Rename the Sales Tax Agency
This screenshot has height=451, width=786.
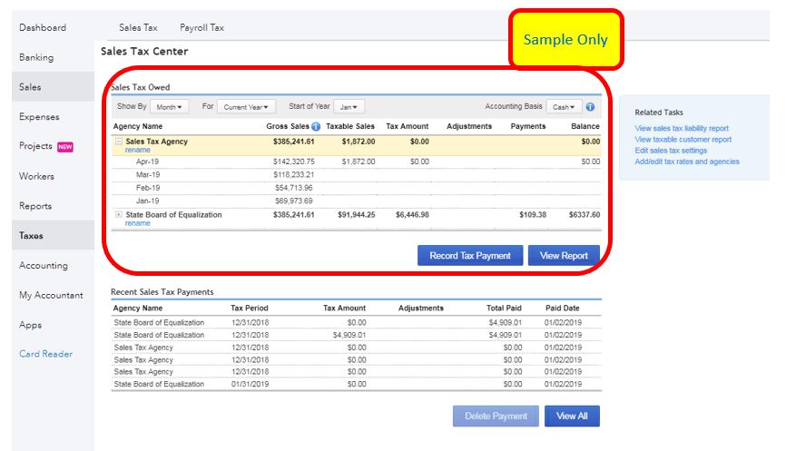click(137, 150)
